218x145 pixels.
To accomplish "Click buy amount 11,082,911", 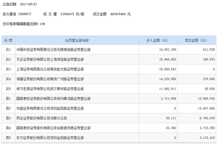I will (x=168, y=89).
